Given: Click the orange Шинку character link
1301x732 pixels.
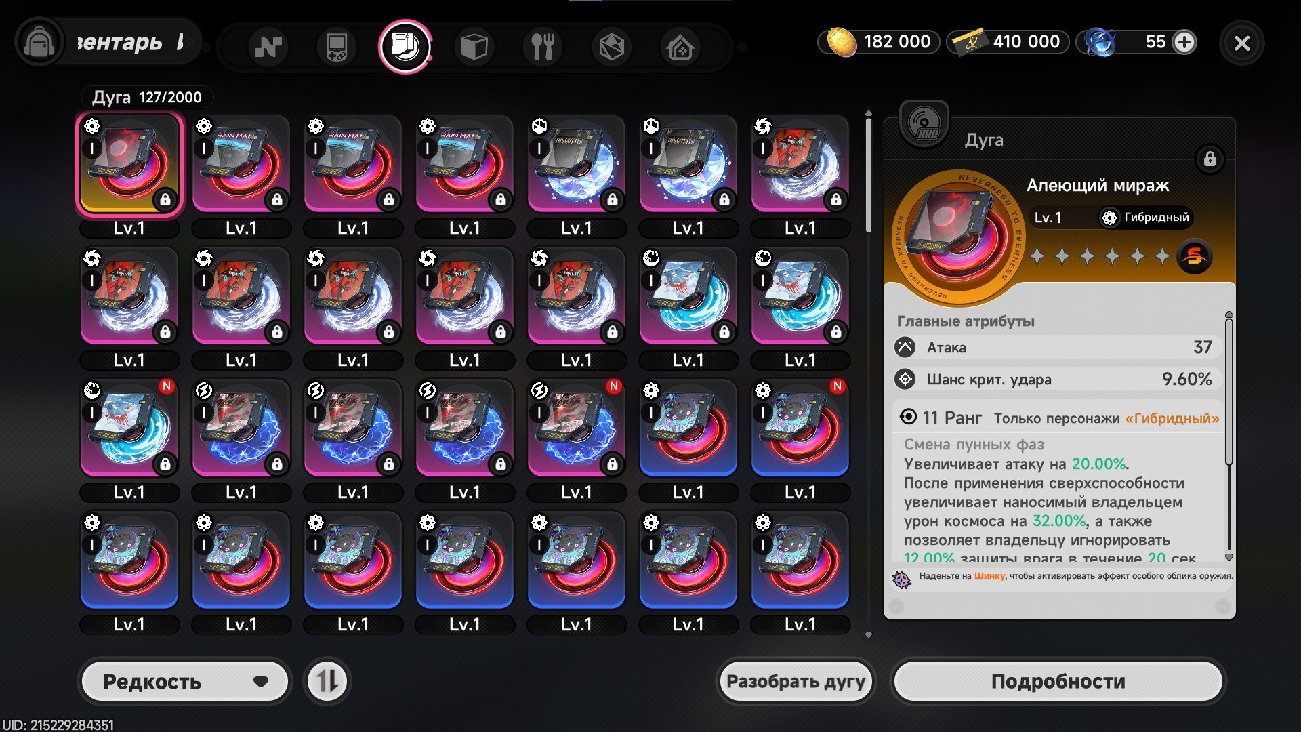Looking at the screenshot, I should coord(989,576).
